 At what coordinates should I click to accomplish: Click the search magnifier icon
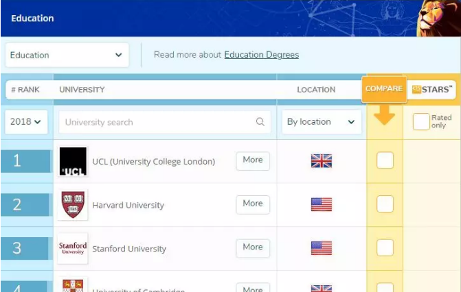(260, 121)
